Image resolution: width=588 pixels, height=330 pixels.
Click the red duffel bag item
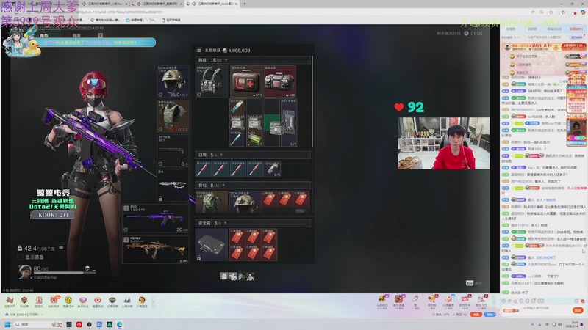280,81
